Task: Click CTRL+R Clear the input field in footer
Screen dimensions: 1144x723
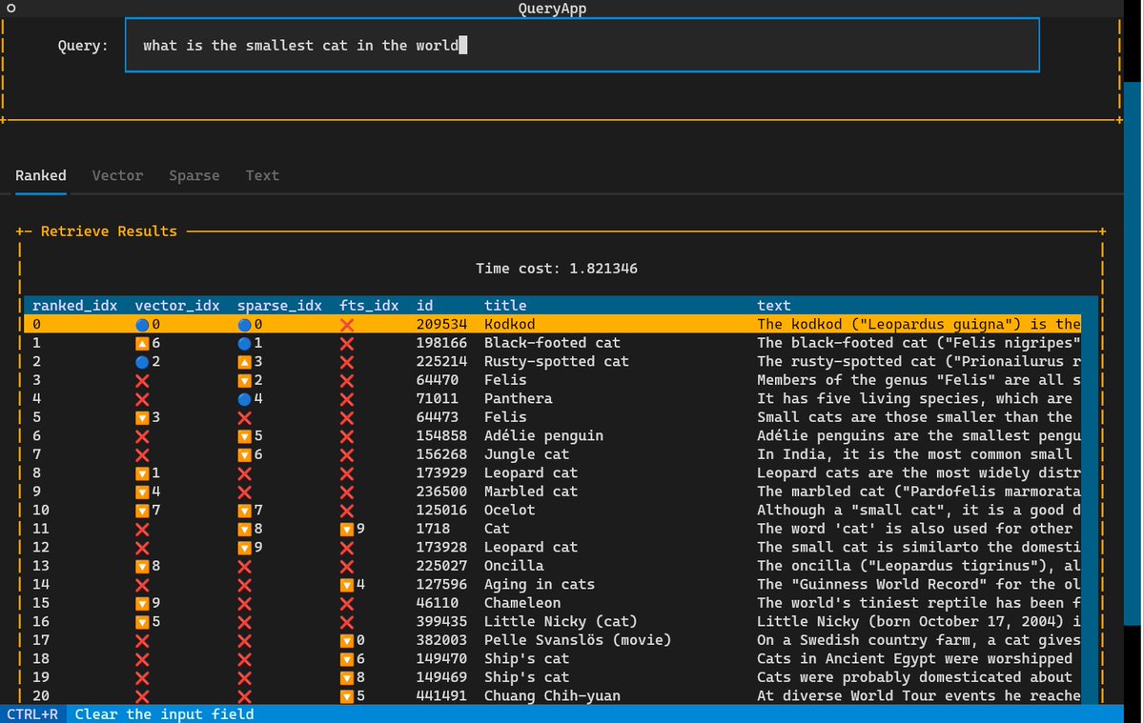Action: point(130,713)
